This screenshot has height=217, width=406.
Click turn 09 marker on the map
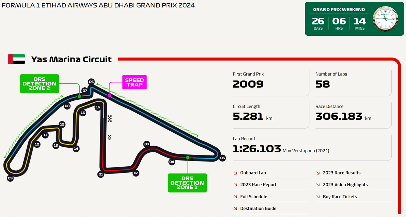pos(10,178)
